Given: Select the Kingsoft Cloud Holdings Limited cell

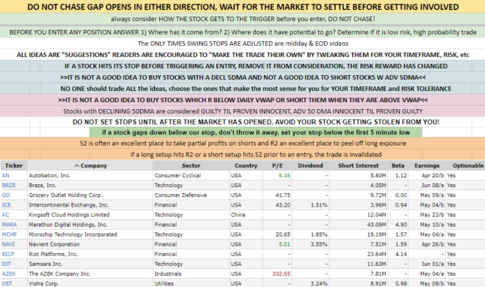Looking at the screenshot, I should tap(89, 215).
